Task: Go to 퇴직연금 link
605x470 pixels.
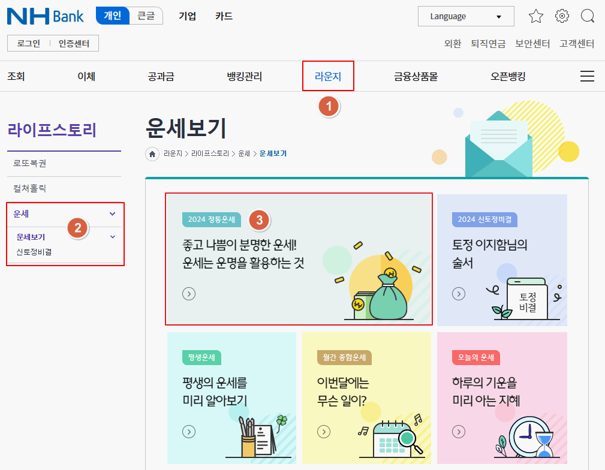Action: coord(488,44)
